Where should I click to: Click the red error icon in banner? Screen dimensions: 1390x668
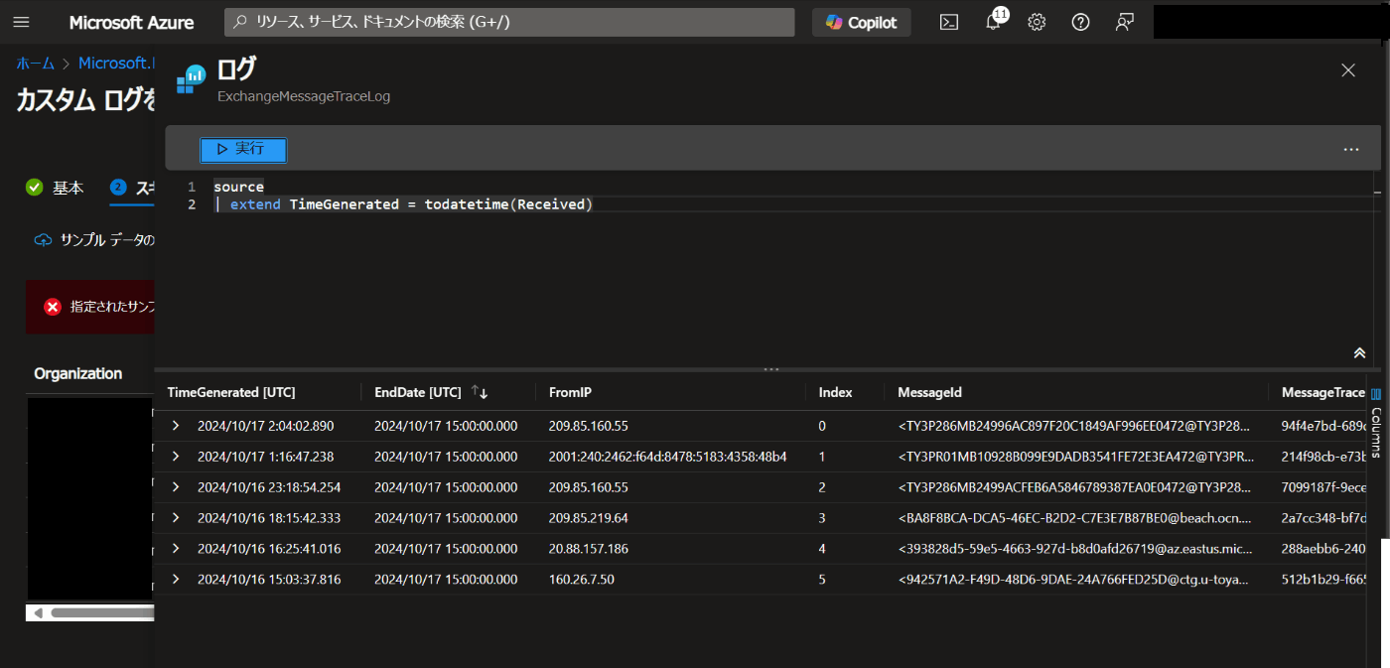[53, 307]
